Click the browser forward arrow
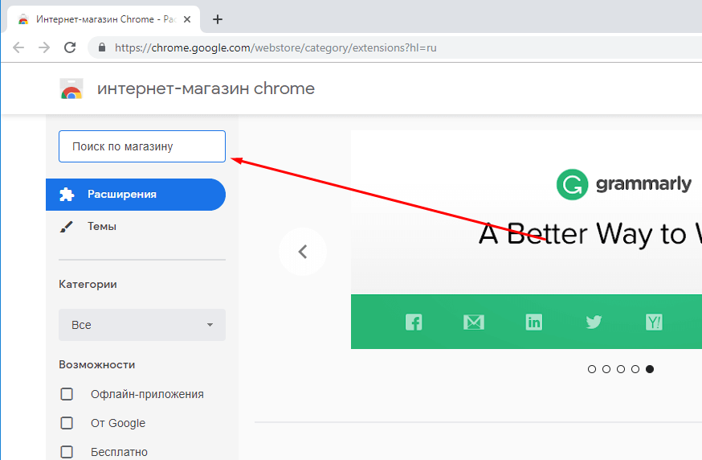702x460 pixels. 44,47
